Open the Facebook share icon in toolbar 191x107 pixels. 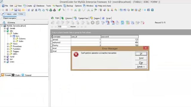pos(149,10)
